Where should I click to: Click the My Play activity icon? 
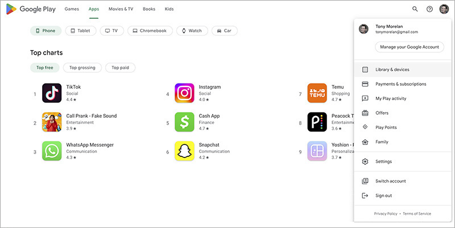365,98
